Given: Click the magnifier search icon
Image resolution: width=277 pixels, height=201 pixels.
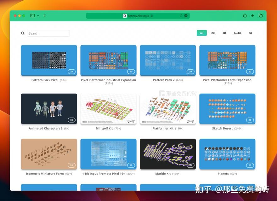Looking at the screenshot, I should coord(23,33).
